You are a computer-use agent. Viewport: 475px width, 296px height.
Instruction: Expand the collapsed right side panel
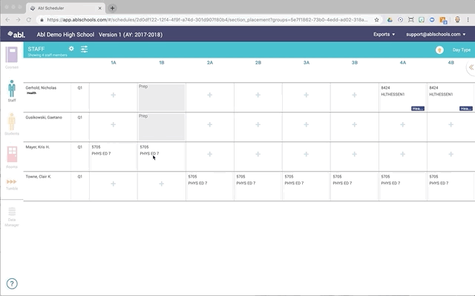[x=470, y=67]
